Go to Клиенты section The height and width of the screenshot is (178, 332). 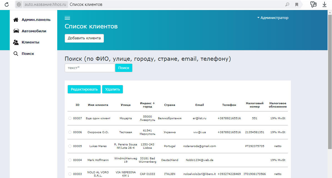tap(30, 42)
